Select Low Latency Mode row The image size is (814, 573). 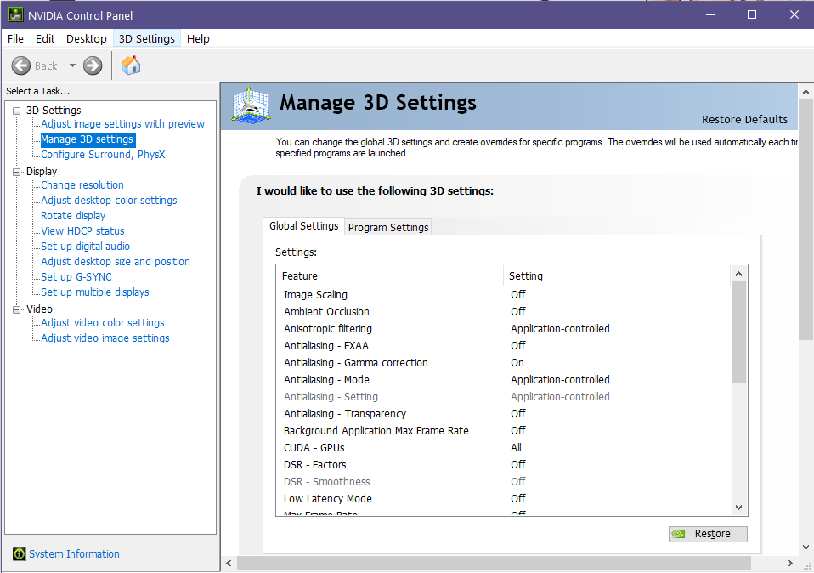click(504, 499)
